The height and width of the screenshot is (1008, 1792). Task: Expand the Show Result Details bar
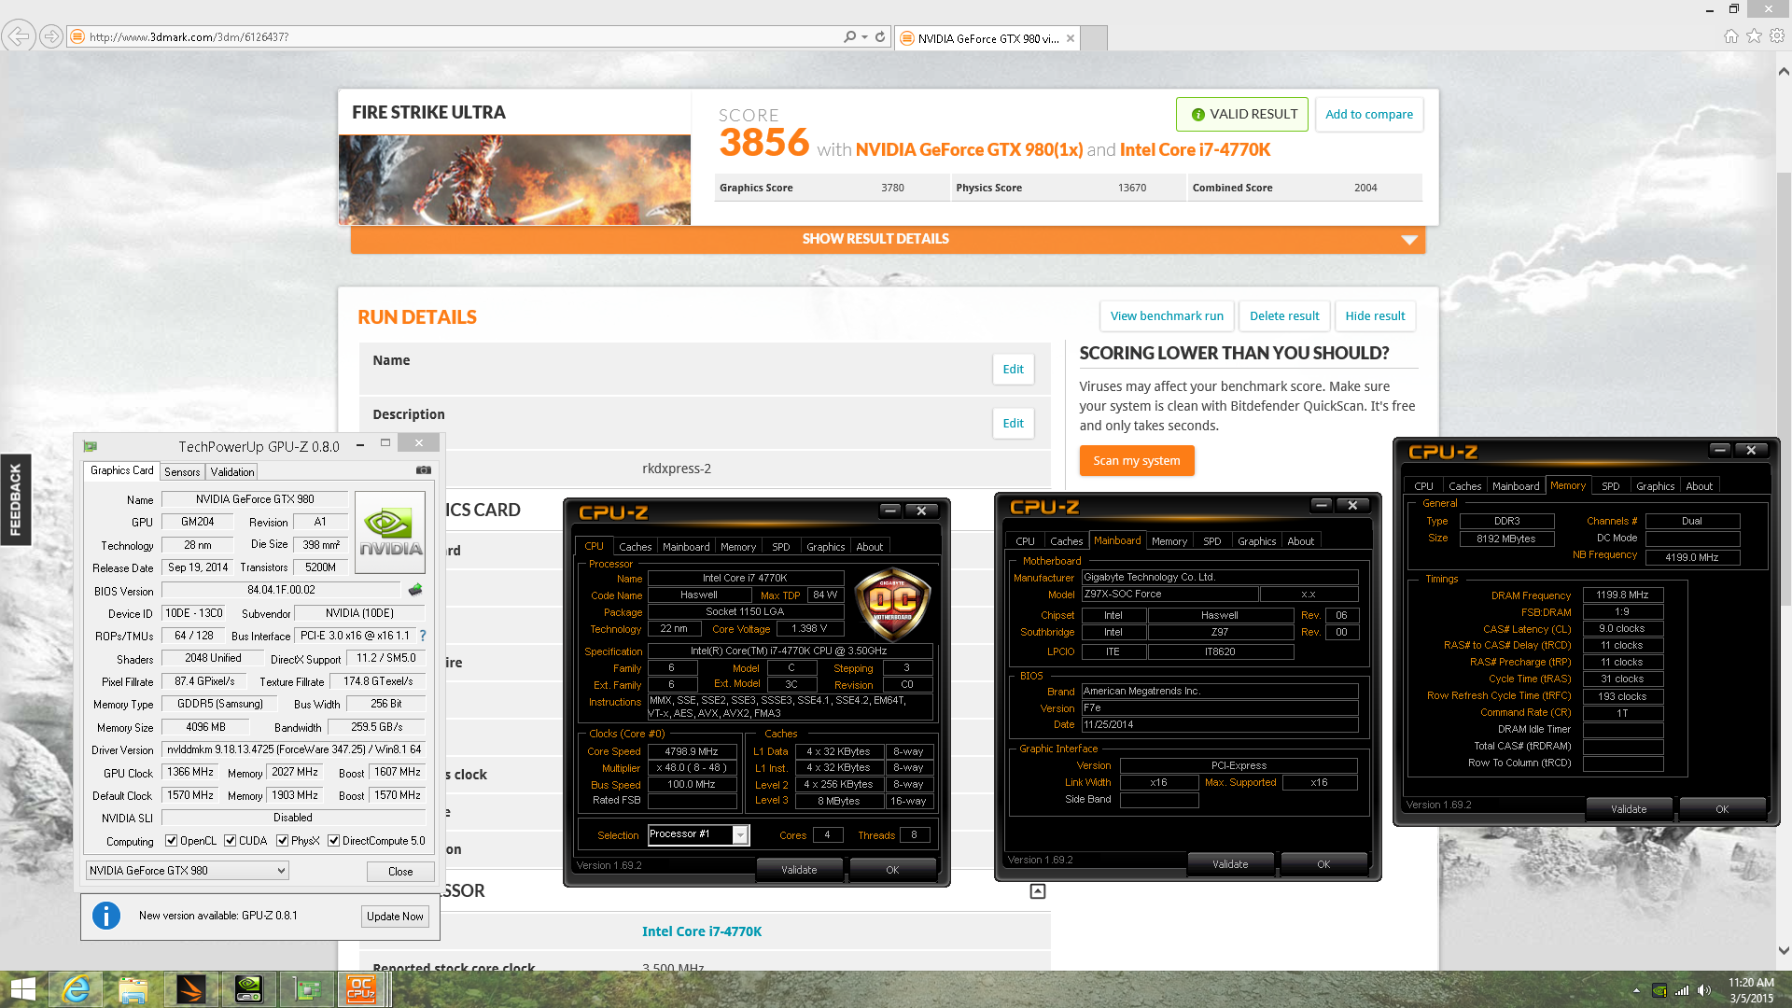coord(888,239)
